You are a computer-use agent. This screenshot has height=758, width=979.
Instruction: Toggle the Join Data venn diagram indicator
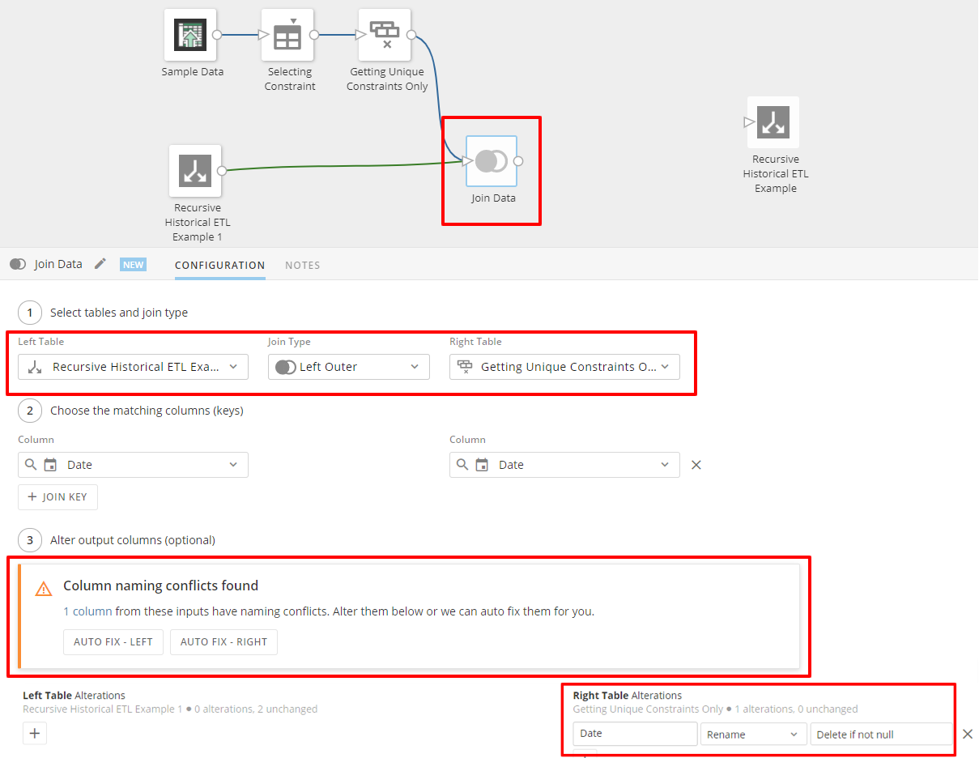[x=17, y=263]
